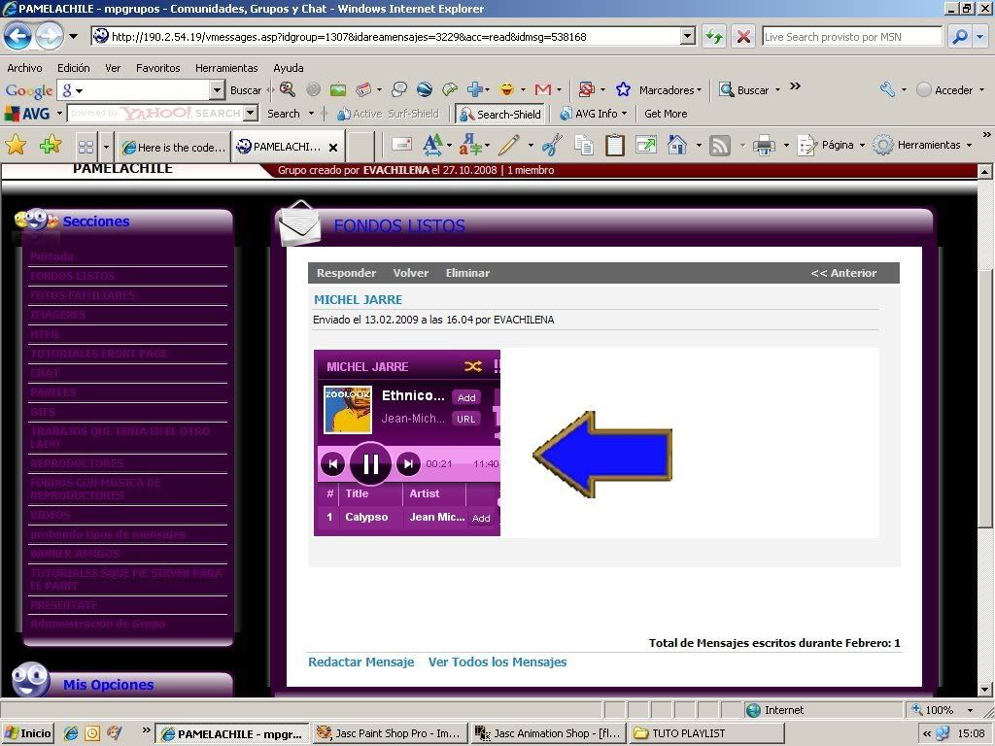Click the copy pages icon
The height and width of the screenshot is (746, 995).
(x=584, y=145)
